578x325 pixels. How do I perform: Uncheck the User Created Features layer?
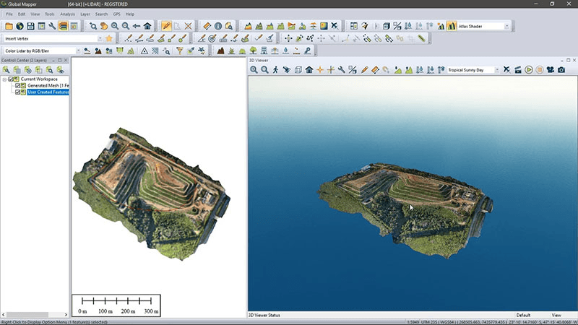18,92
